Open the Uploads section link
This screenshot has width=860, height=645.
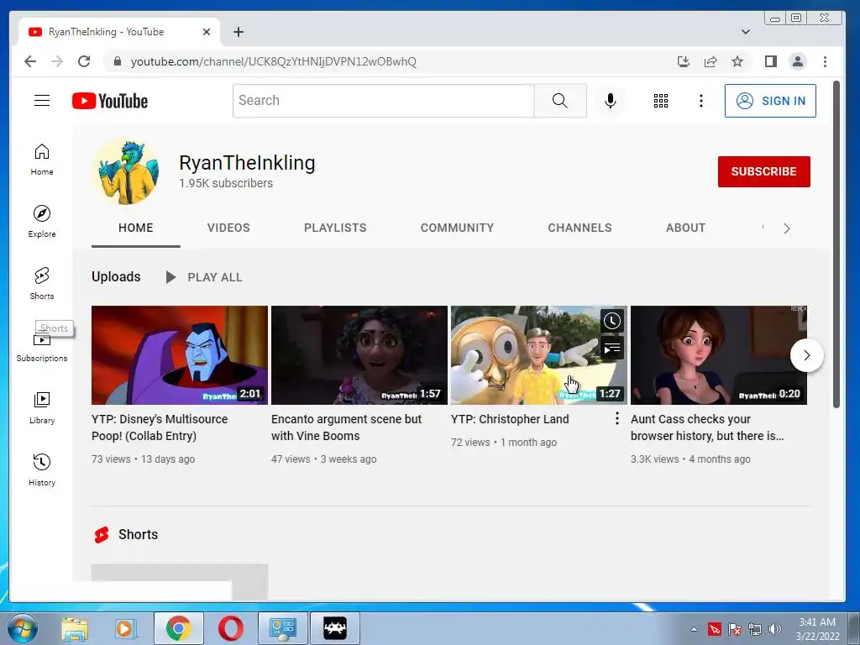(x=116, y=276)
